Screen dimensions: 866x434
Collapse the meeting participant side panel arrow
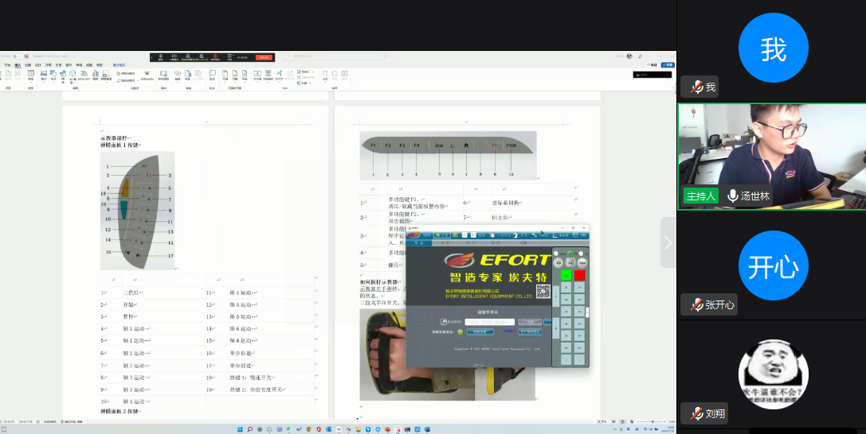click(668, 242)
